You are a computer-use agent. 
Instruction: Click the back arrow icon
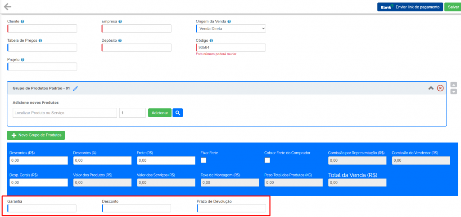[x=7, y=7]
